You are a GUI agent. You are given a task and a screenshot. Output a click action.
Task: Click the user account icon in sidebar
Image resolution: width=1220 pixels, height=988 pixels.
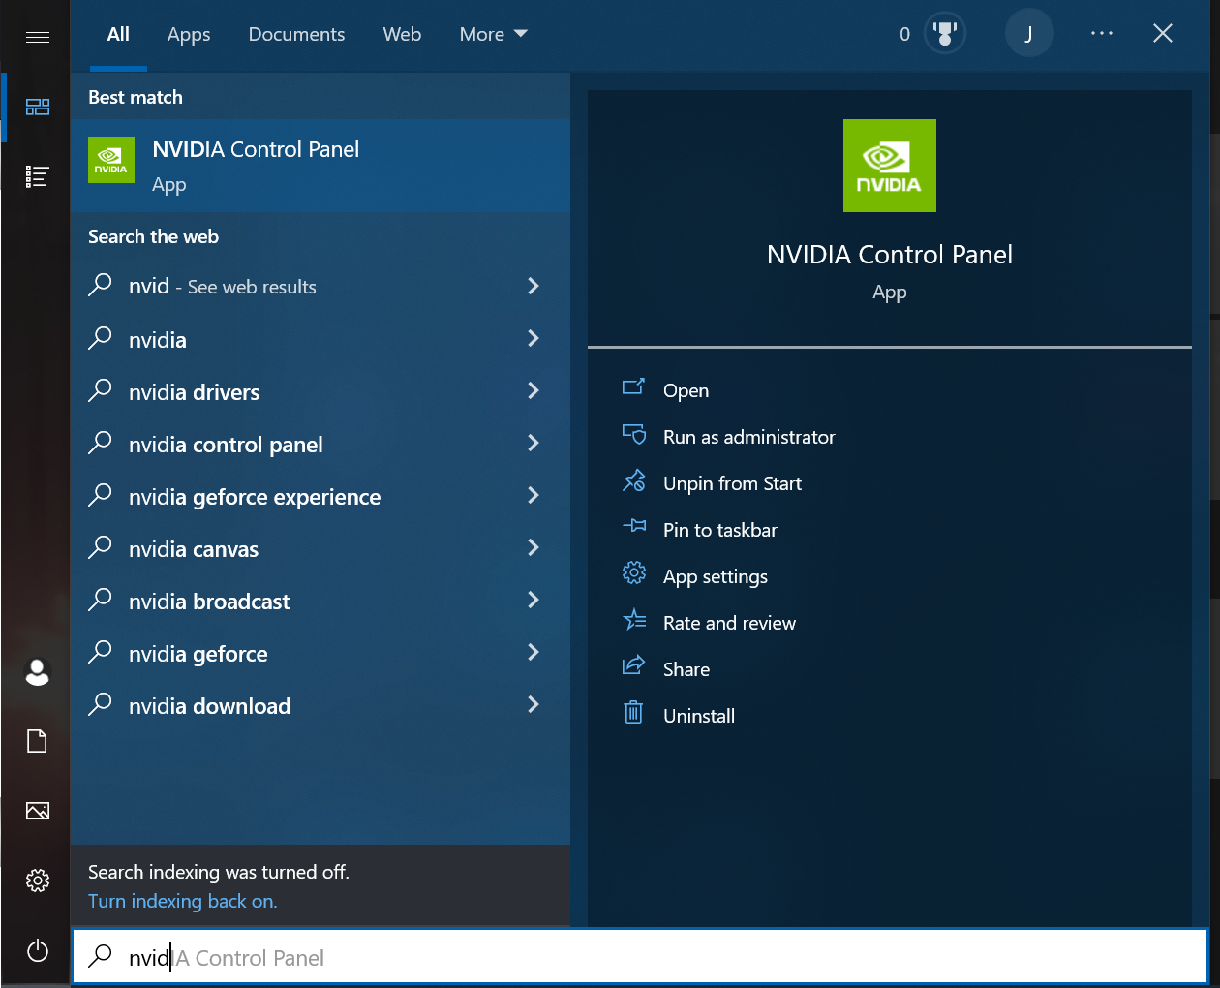coord(37,671)
